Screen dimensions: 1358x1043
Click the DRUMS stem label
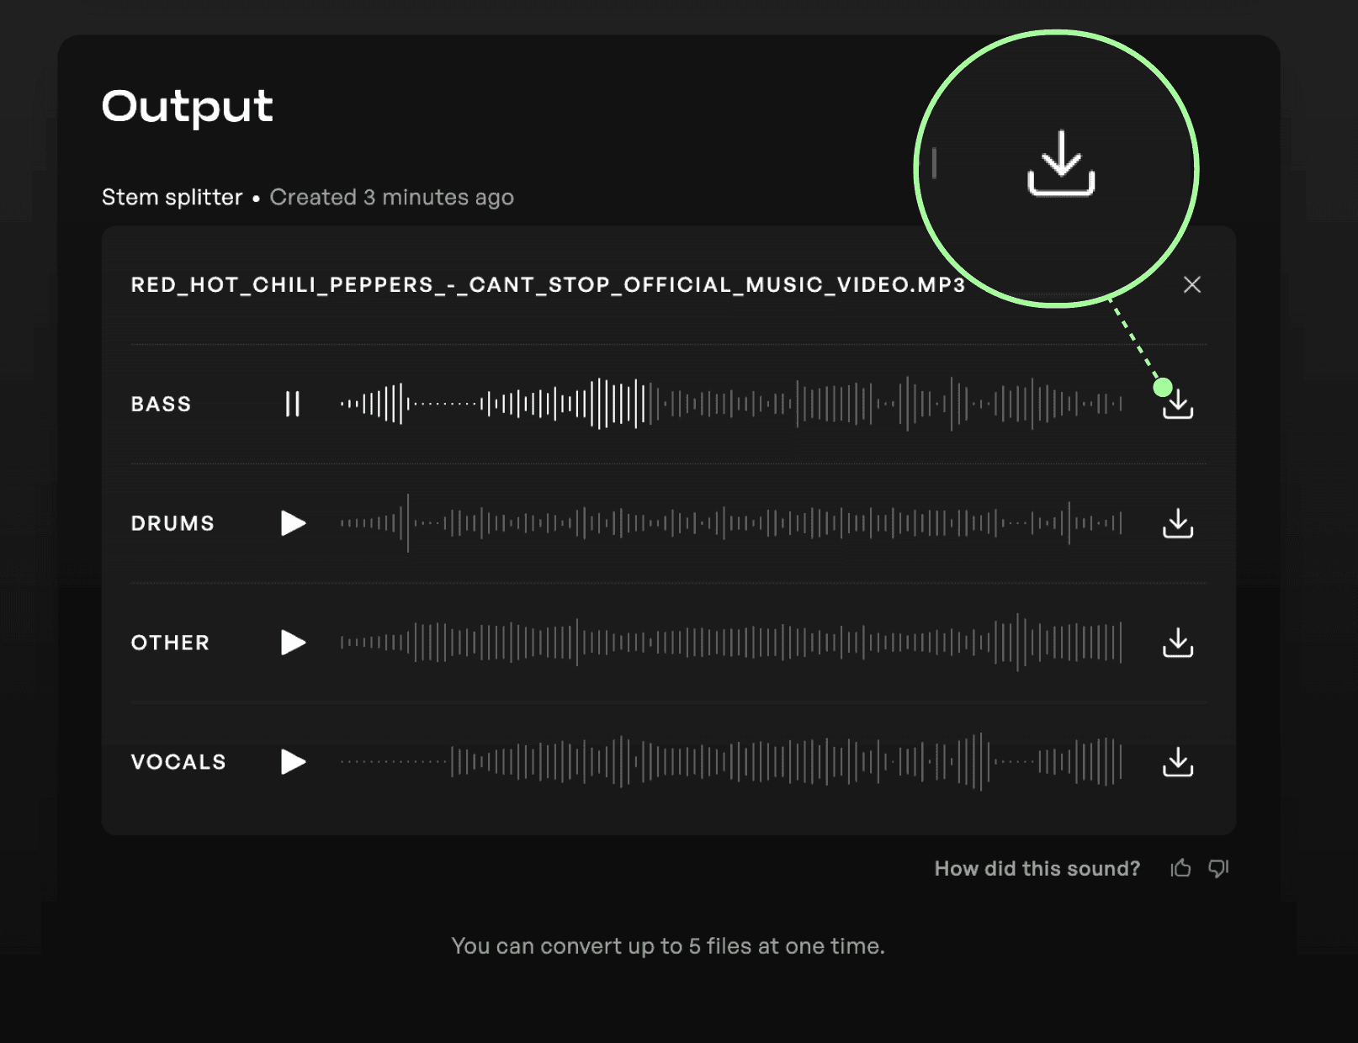click(x=172, y=523)
